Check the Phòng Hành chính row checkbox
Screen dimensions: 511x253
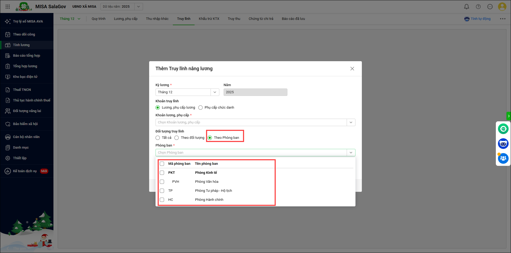pyautogui.click(x=162, y=200)
